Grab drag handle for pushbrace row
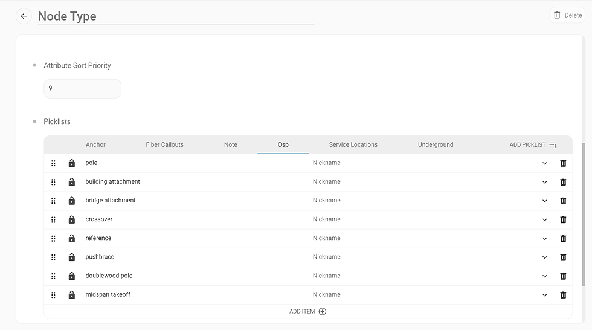Screen dimensions: 592x330 click(53, 257)
